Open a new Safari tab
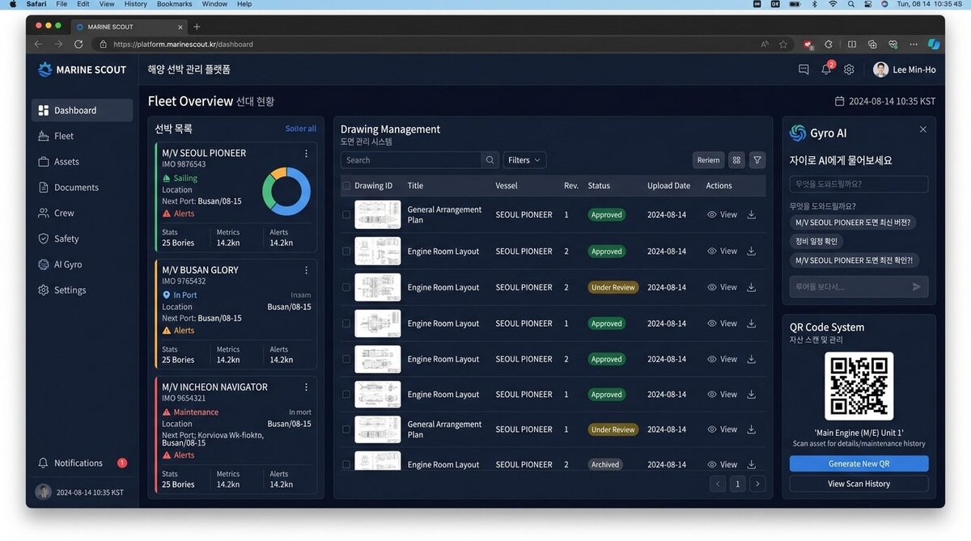The width and height of the screenshot is (971, 541). (x=197, y=27)
